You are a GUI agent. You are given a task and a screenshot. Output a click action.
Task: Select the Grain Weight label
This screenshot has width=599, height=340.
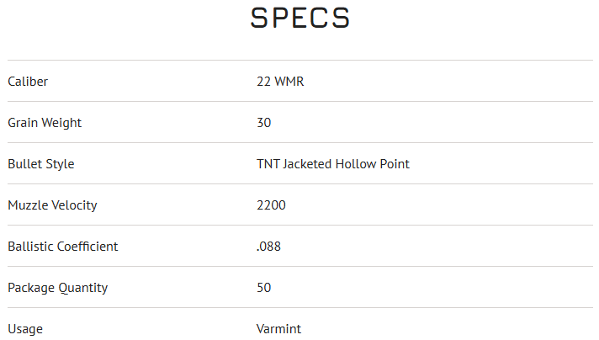coord(45,123)
